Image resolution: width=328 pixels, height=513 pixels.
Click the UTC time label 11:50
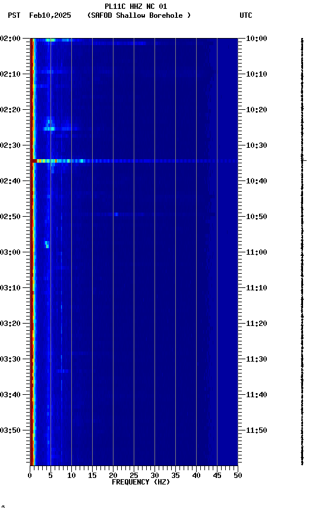tap(257, 430)
